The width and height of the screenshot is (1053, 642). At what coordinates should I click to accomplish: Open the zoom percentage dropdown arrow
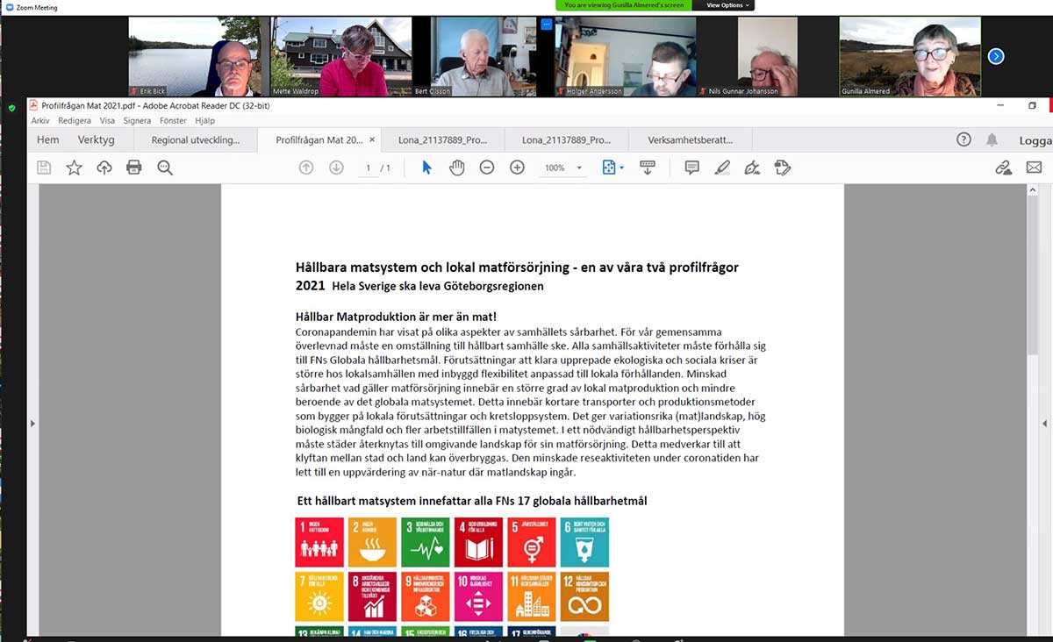coord(579,168)
